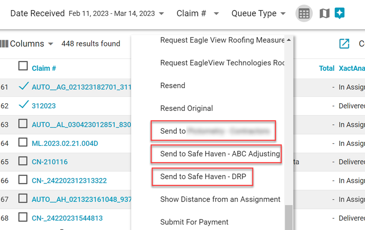This screenshot has height=230, width=365.
Task: Click the menu scrollbar thumb
Action: [289, 217]
